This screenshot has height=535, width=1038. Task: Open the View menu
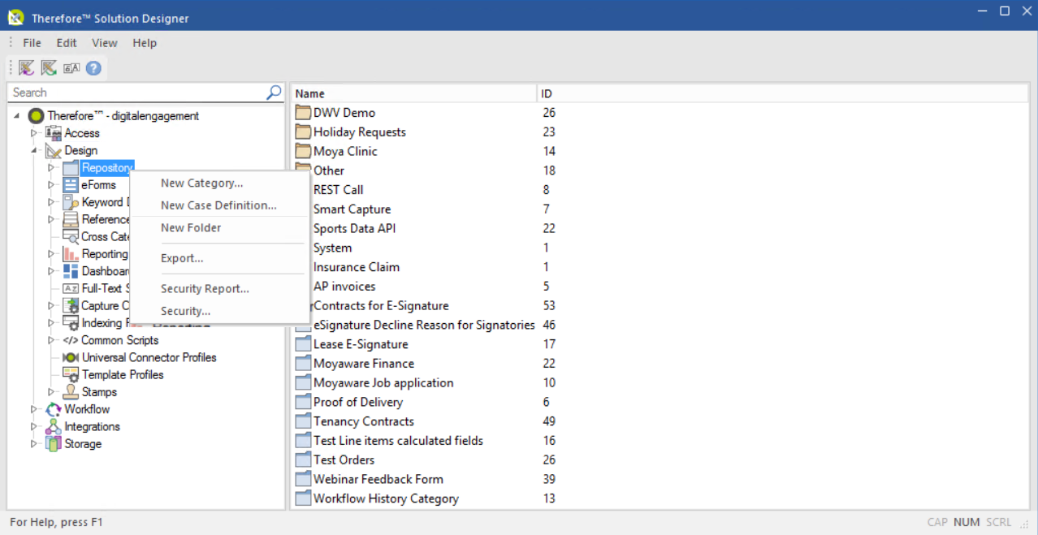point(105,43)
